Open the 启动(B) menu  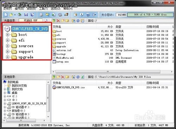(31, 9)
